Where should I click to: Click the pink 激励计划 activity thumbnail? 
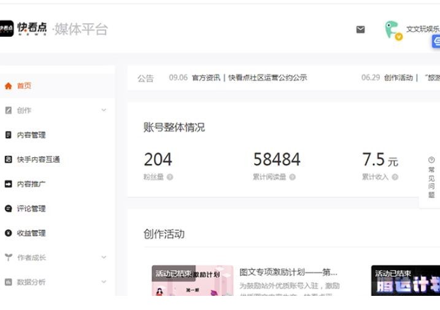[x=193, y=281]
